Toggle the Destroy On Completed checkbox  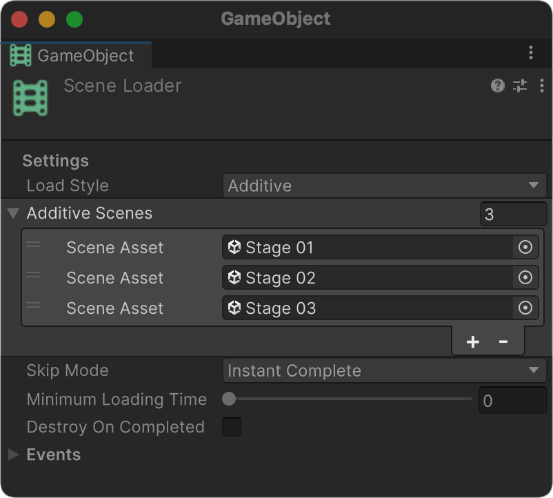(x=232, y=427)
